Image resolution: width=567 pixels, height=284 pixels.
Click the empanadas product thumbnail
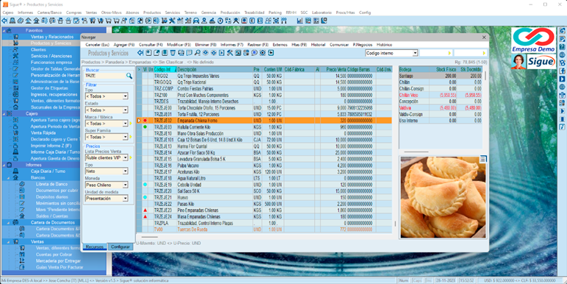(x=443, y=197)
